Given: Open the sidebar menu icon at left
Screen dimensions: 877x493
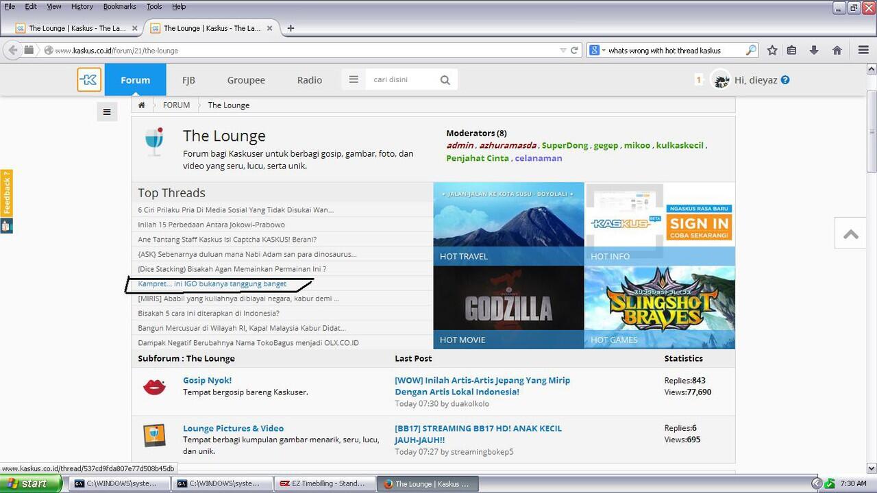Looking at the screenshot, I should pyautogui.click(x=106, y=112).
